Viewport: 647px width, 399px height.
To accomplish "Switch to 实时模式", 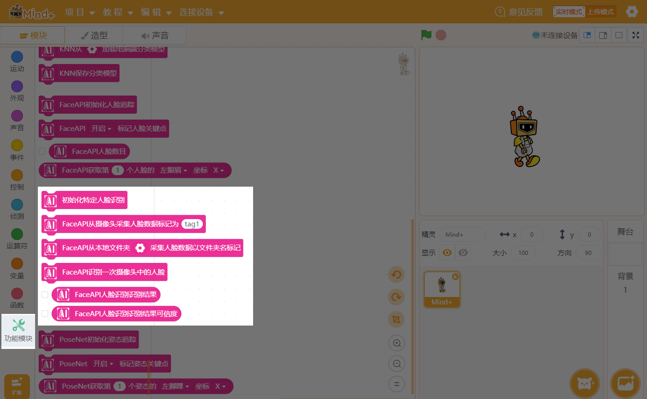I will click(569, 12).
